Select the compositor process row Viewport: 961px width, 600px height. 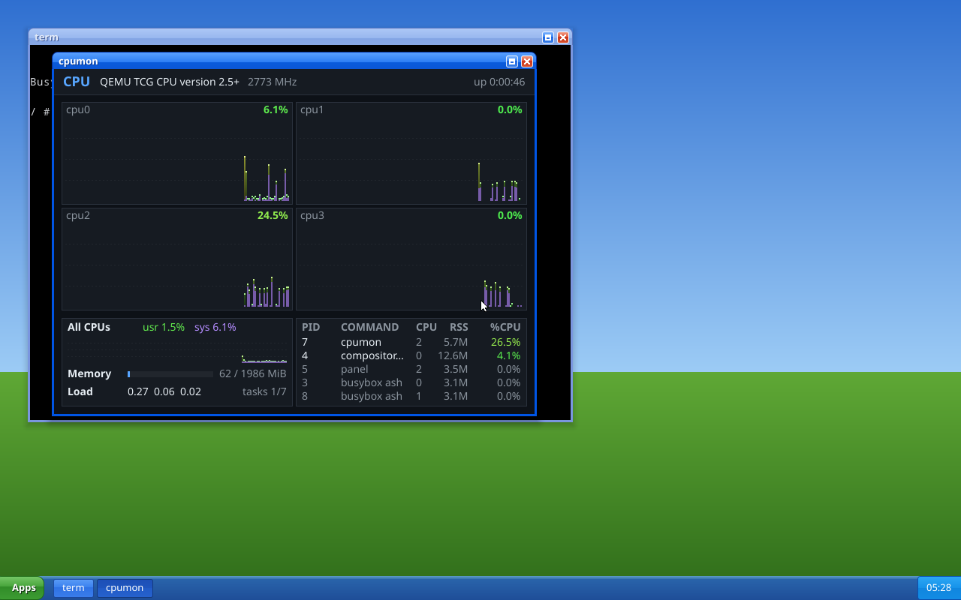(411, 355)
